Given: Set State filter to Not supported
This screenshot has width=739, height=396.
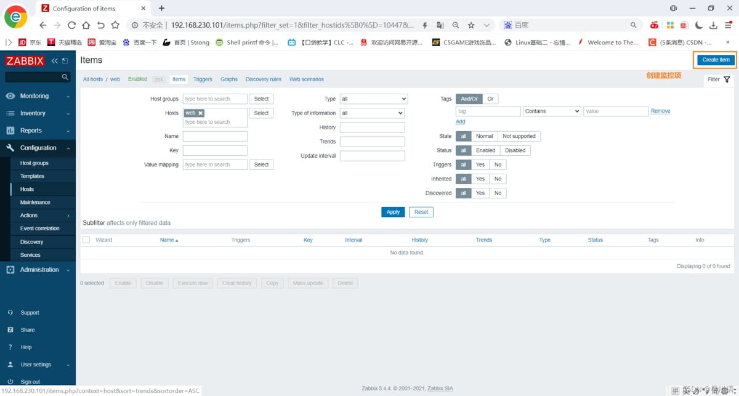Looking at the screenshot, I should [x=519, y=136].
